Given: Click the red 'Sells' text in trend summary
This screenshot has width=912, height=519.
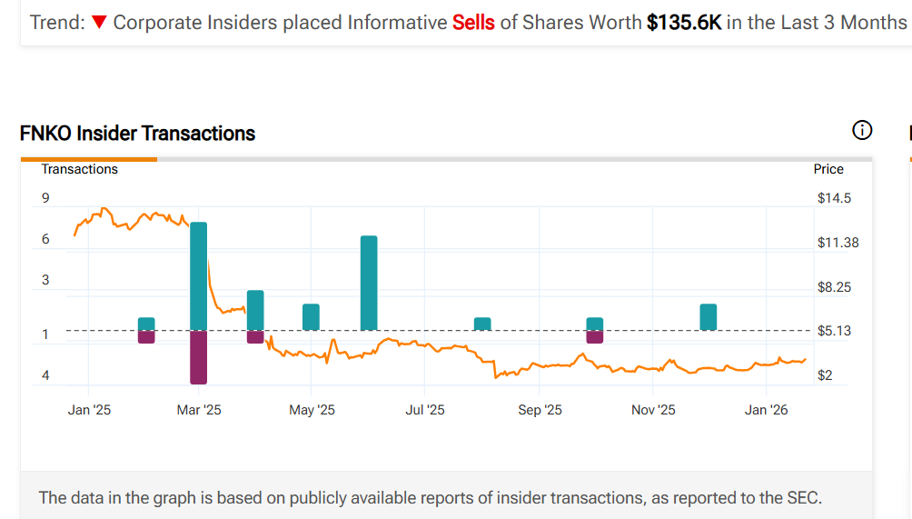Looking at the screenshot, I should pyautogui.click(x=473, y=23).
